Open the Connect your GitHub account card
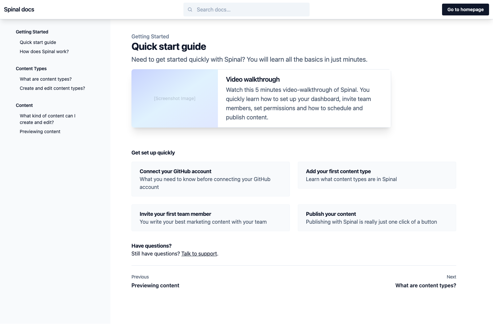This screenshot has width=493, height=328. 210,179
